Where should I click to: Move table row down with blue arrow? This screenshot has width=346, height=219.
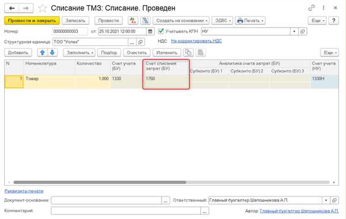pyautogui.click(x=52, y=52)
